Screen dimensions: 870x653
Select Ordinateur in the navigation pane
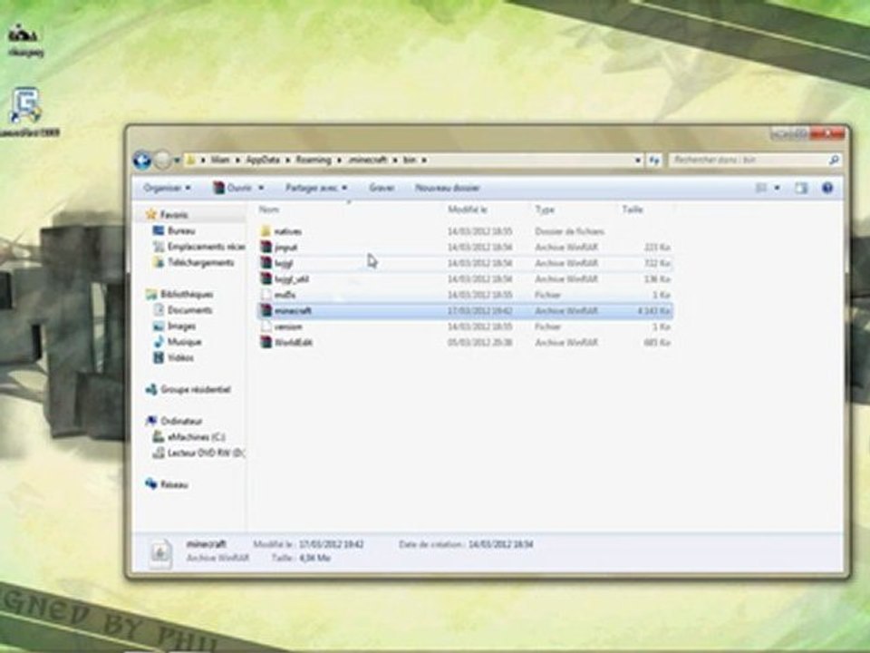click(181, 422)
